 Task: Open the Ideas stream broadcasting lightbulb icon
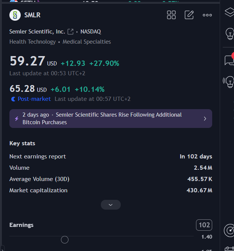(x=229, y=82)
